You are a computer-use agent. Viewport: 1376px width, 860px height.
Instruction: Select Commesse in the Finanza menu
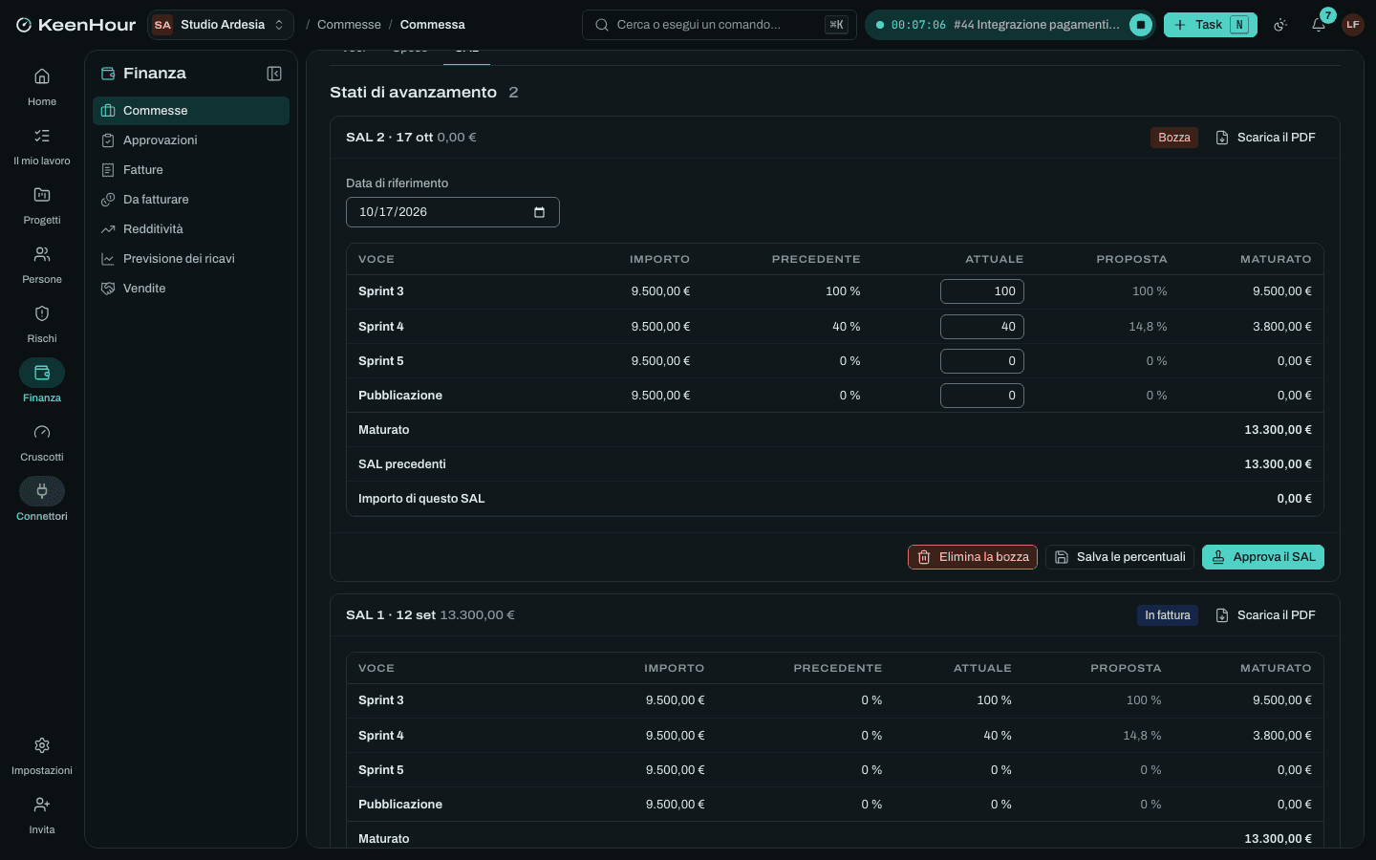pyautogui.click(x=191, y=111)
